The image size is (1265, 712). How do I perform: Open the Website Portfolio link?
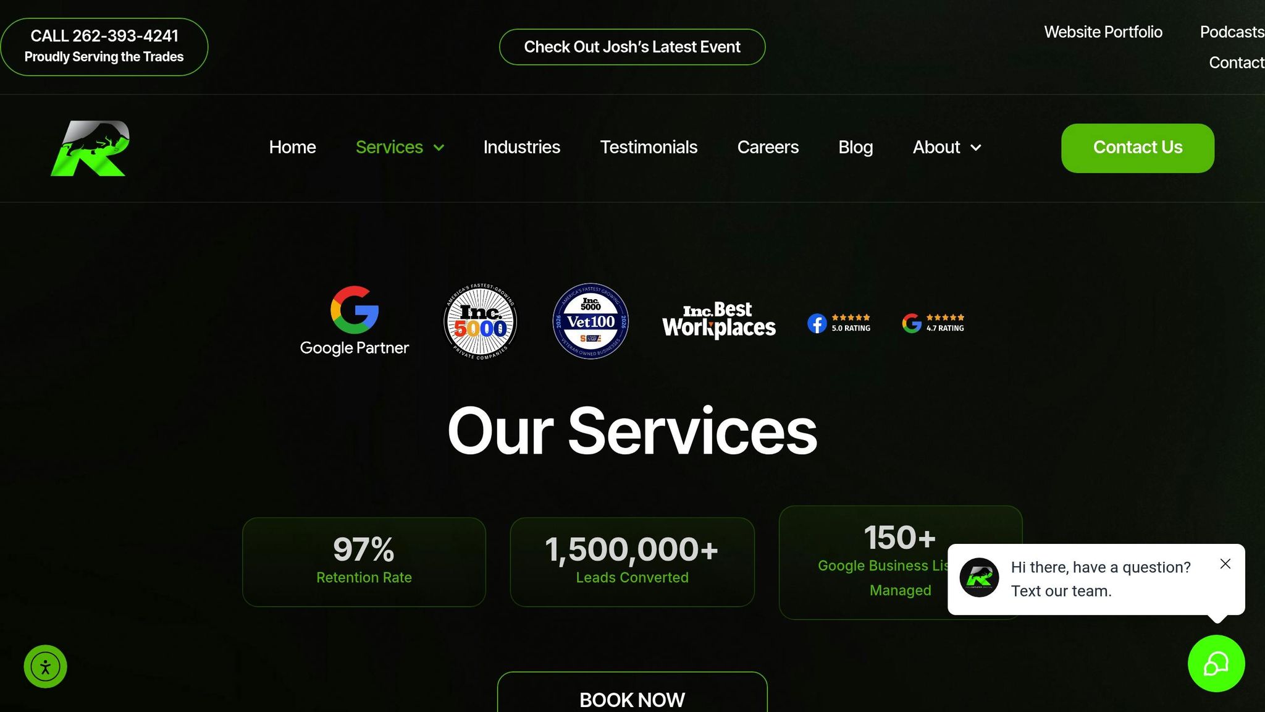pyautogui.click(x=1103, y=32)
